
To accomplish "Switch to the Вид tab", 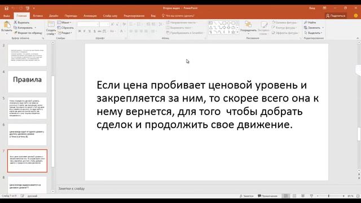I will pyautogui.click(x=153, y=16).
